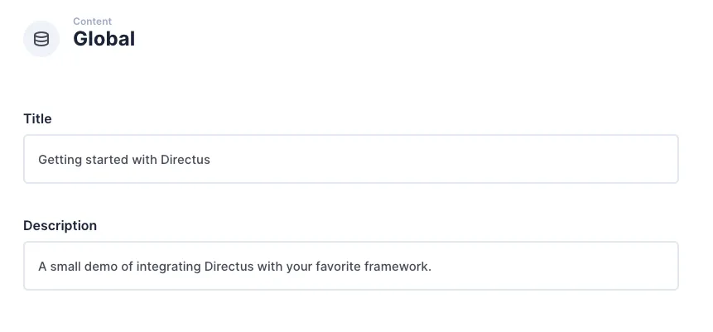713x332 pixels.
Task: Open the Content breadcrumb link
Action: tap(92, 22)
